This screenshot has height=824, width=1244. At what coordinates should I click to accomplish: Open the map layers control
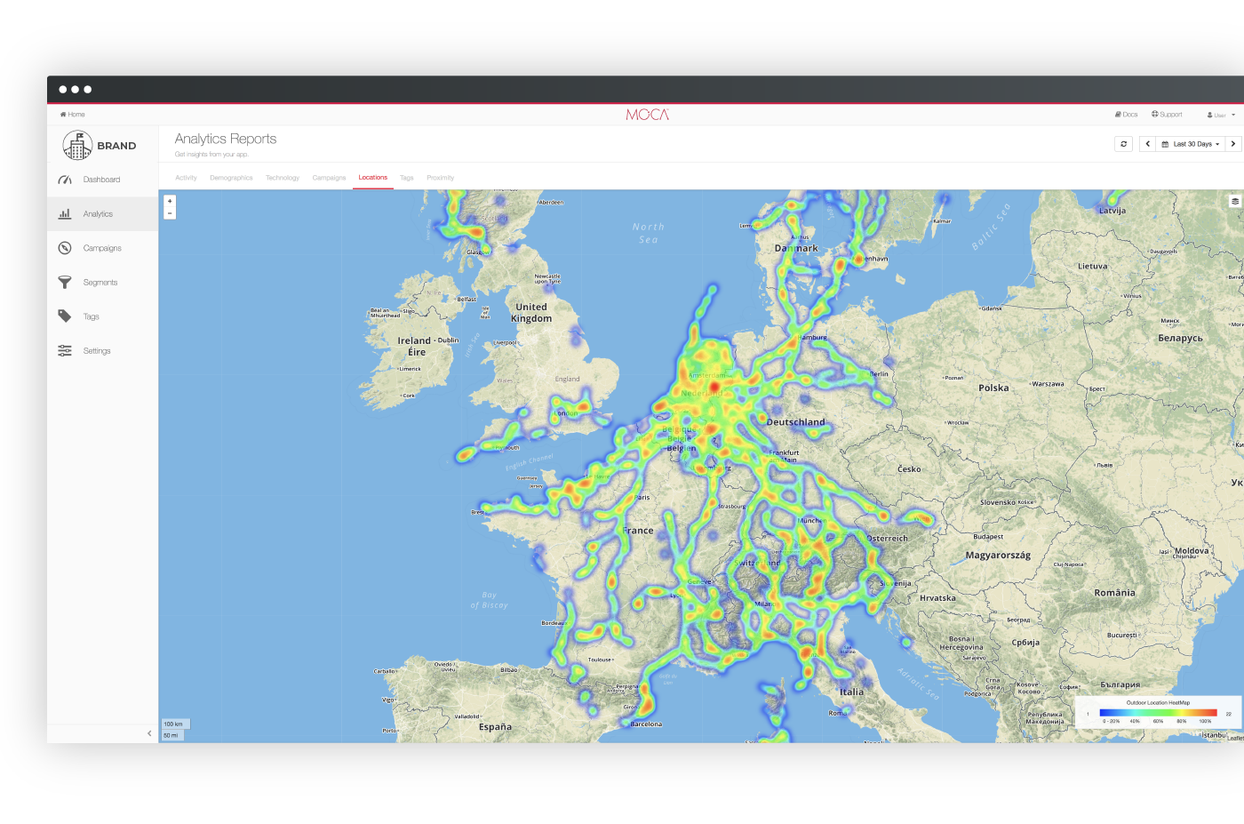[1235, 201]
